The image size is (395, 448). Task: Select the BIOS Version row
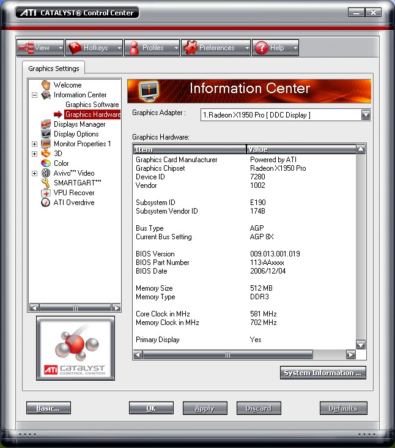pos(245,254)
